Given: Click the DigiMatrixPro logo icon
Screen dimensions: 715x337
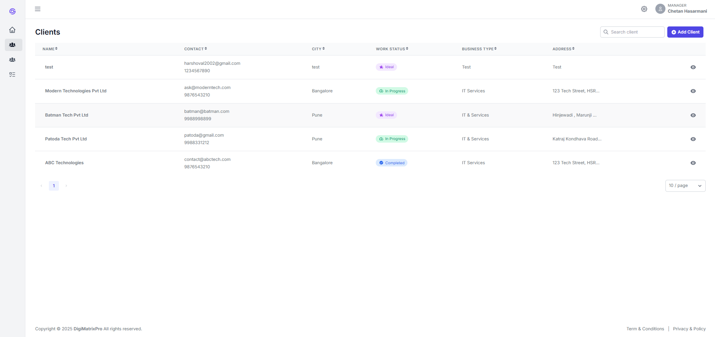Looking at the screenshot, I should (12, 11).
